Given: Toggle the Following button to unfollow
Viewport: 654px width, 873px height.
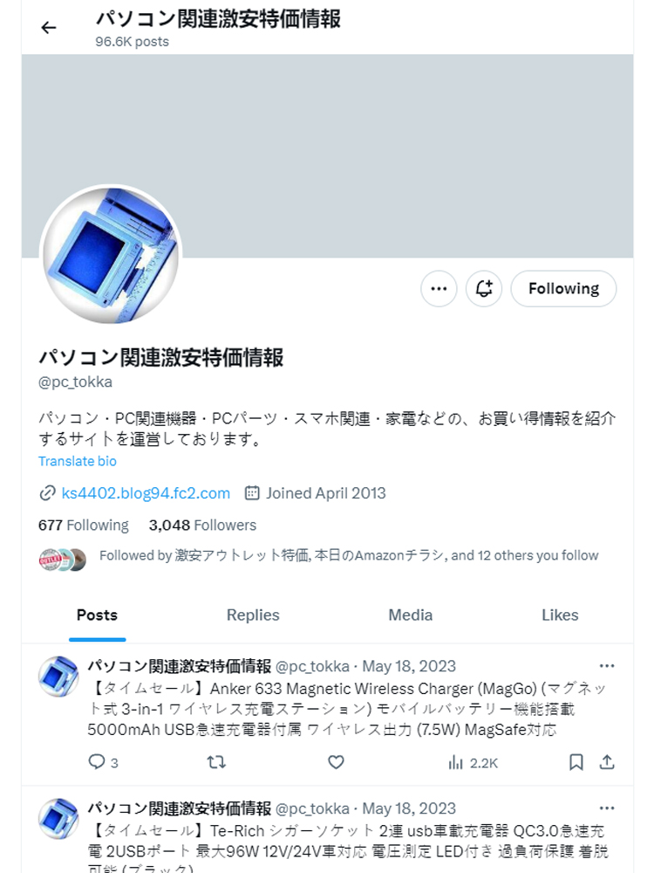Looking at the screenshot, I should point(563,288).
